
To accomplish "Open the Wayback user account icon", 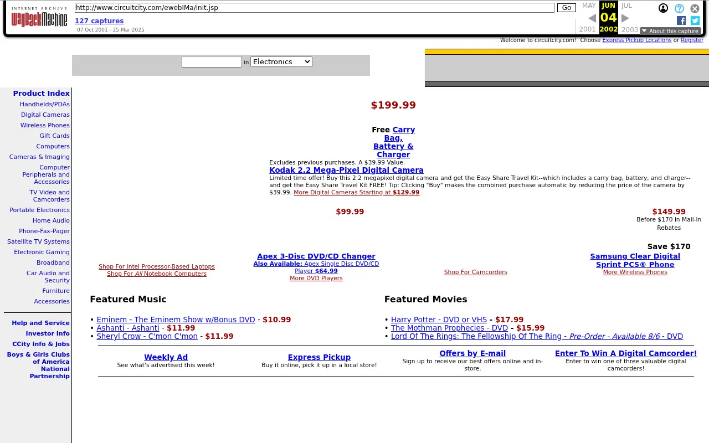I will pyautogui.click(x=663, y=8).
